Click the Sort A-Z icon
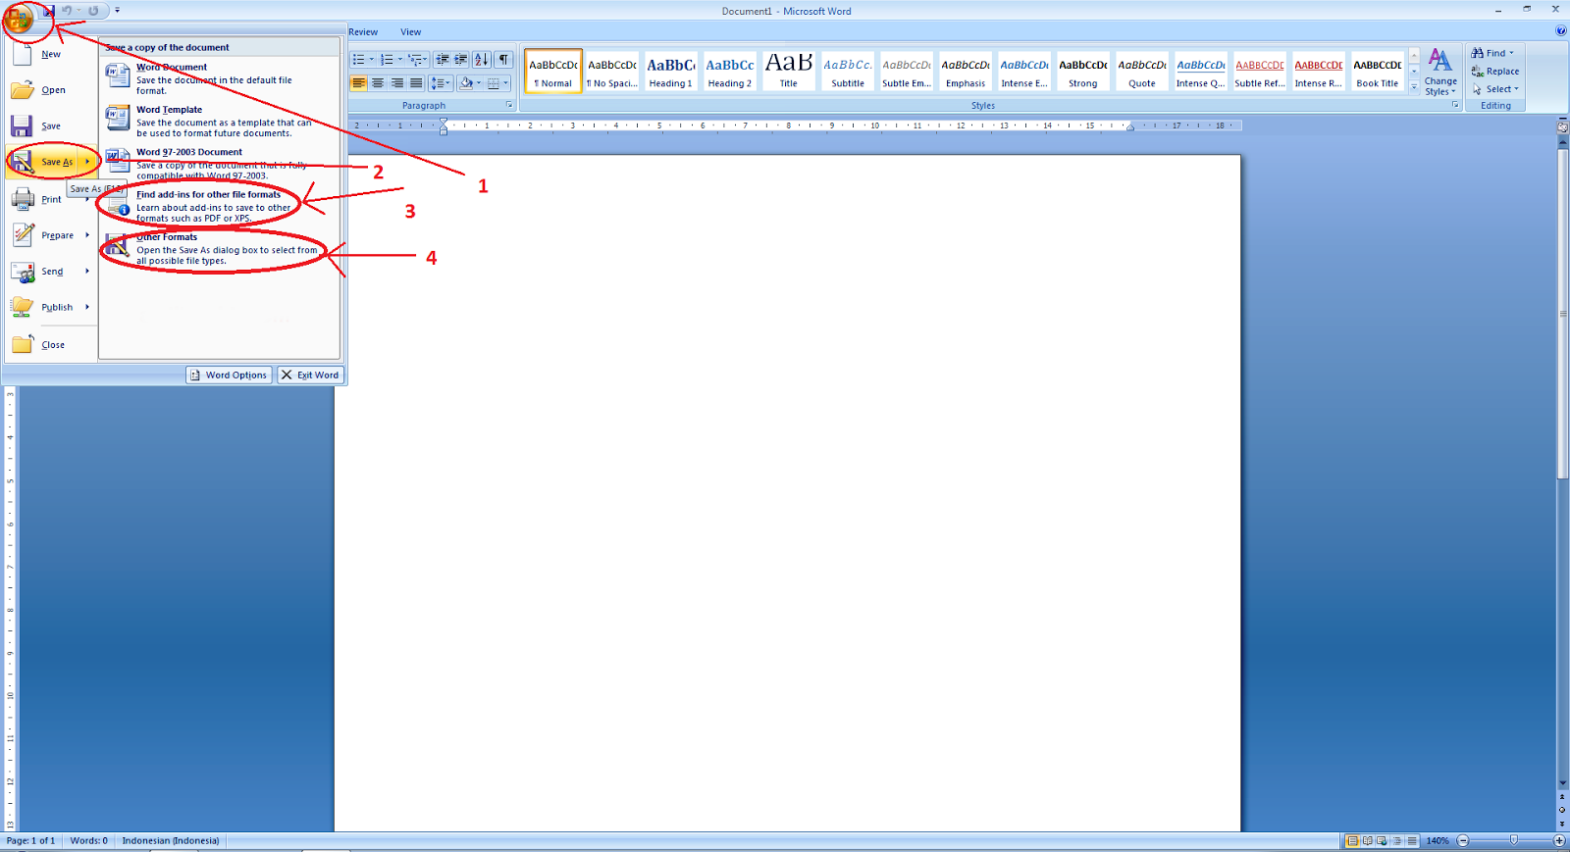This screenshot has width=1570, height=852. point(482,60)
